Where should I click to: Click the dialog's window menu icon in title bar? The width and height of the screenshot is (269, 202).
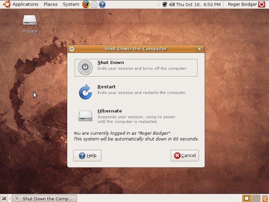coord(72,49)
